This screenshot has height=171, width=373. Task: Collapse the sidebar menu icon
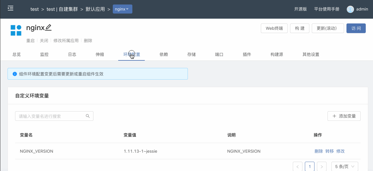11,8
